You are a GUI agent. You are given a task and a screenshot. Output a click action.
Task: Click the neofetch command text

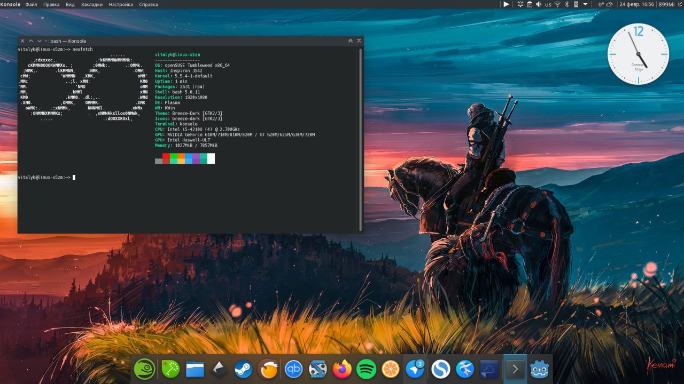82,50
